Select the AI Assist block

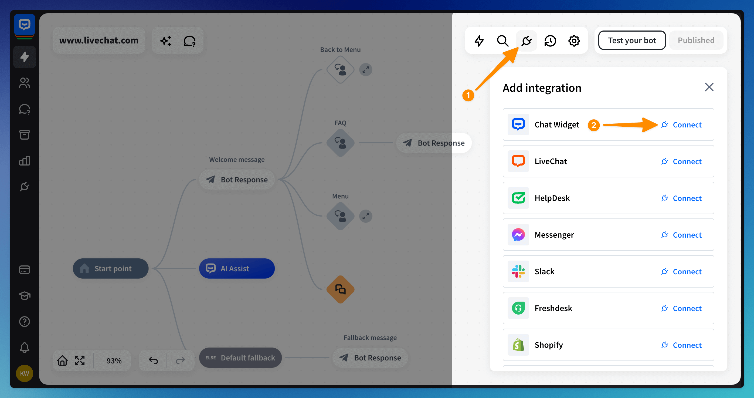pos(236,268)
